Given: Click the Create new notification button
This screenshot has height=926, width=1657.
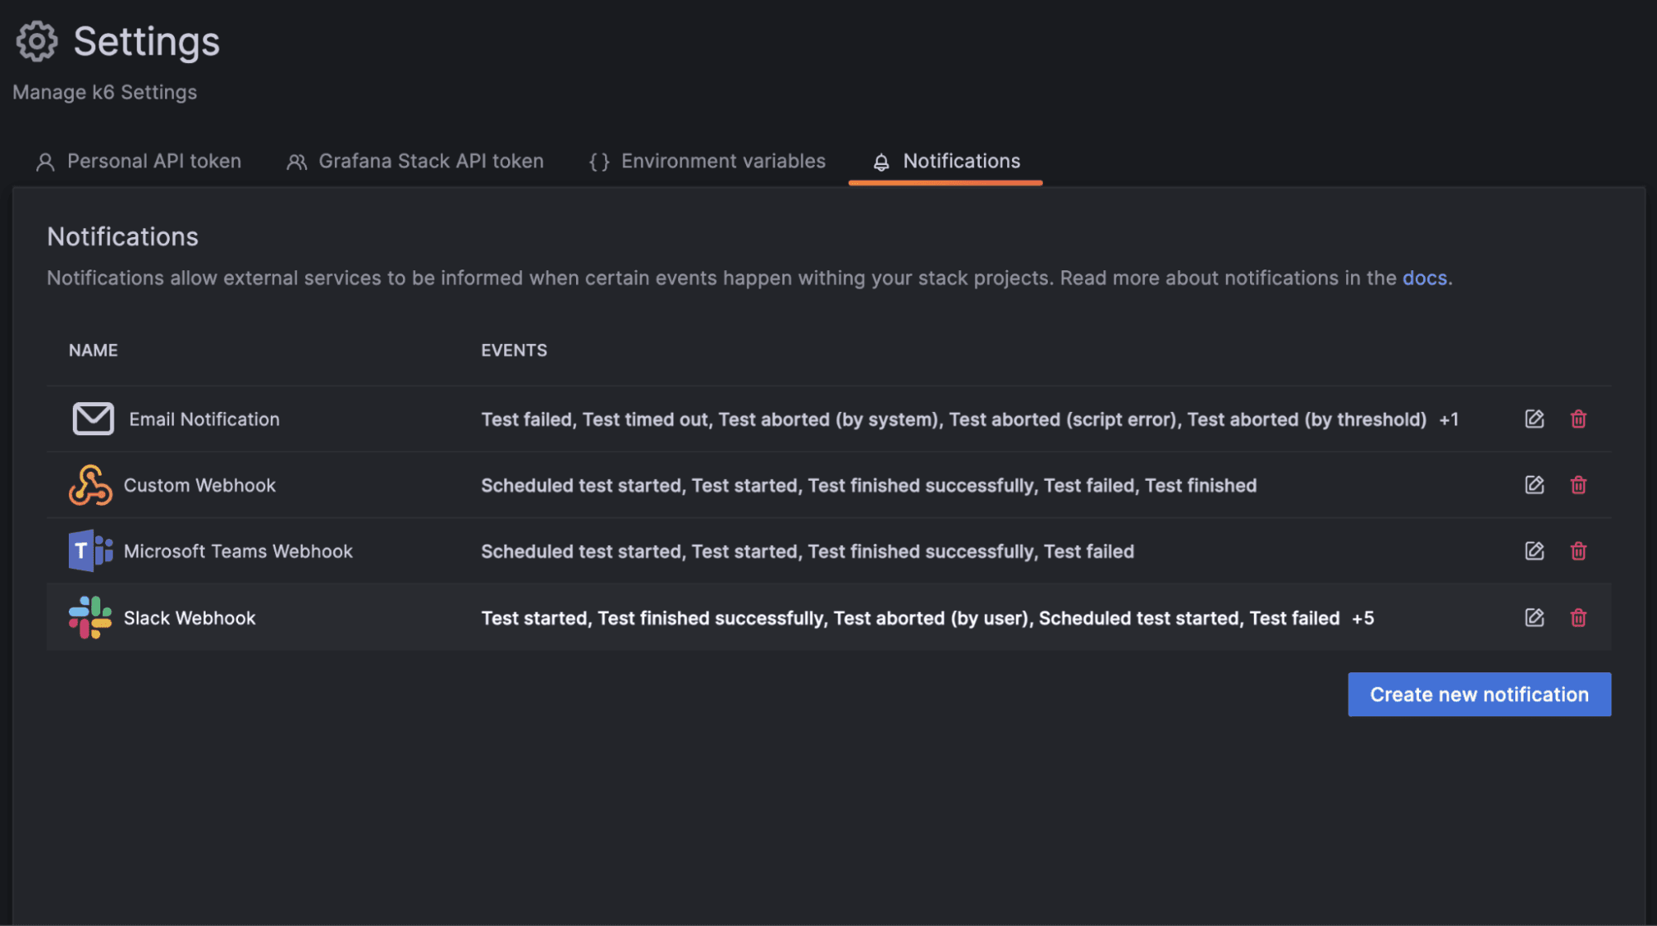Looking at the screenshot, I should click(1478, 694).
